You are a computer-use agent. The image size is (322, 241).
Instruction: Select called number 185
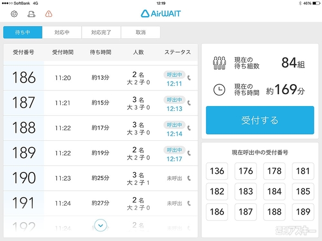pos(303,191)
